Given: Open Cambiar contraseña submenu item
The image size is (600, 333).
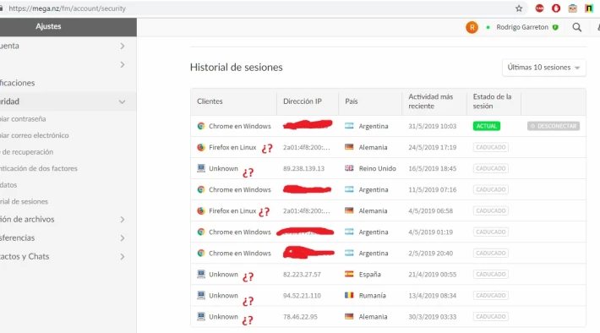Looking at the screenshot, I should tap(23, 119).
